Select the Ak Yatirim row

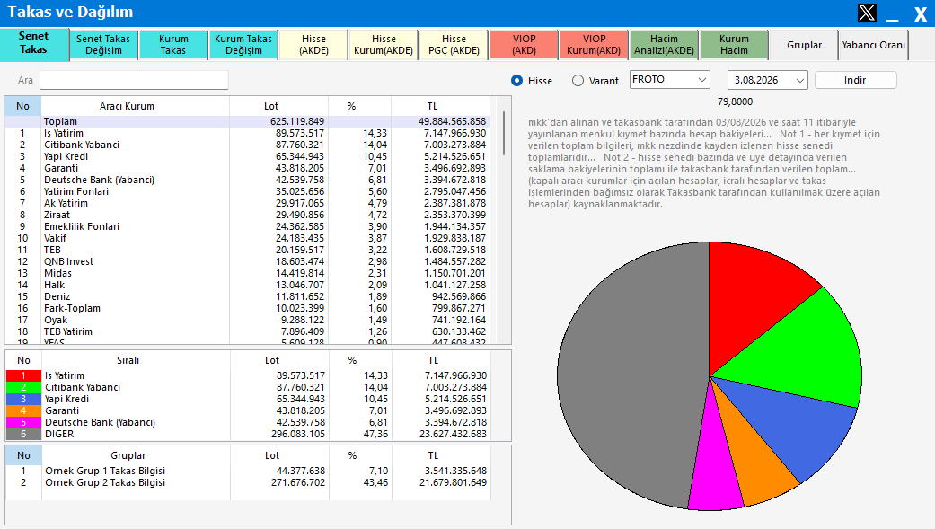(x=248, y=203)
